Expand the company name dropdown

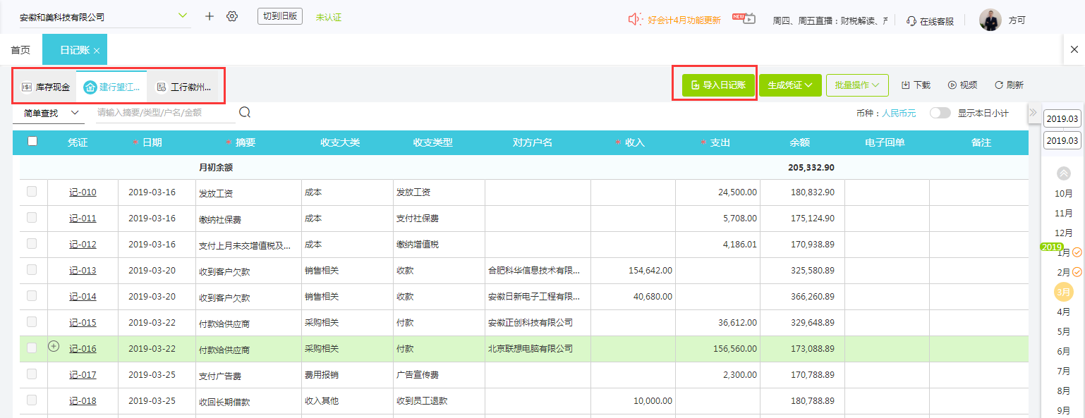183,16
